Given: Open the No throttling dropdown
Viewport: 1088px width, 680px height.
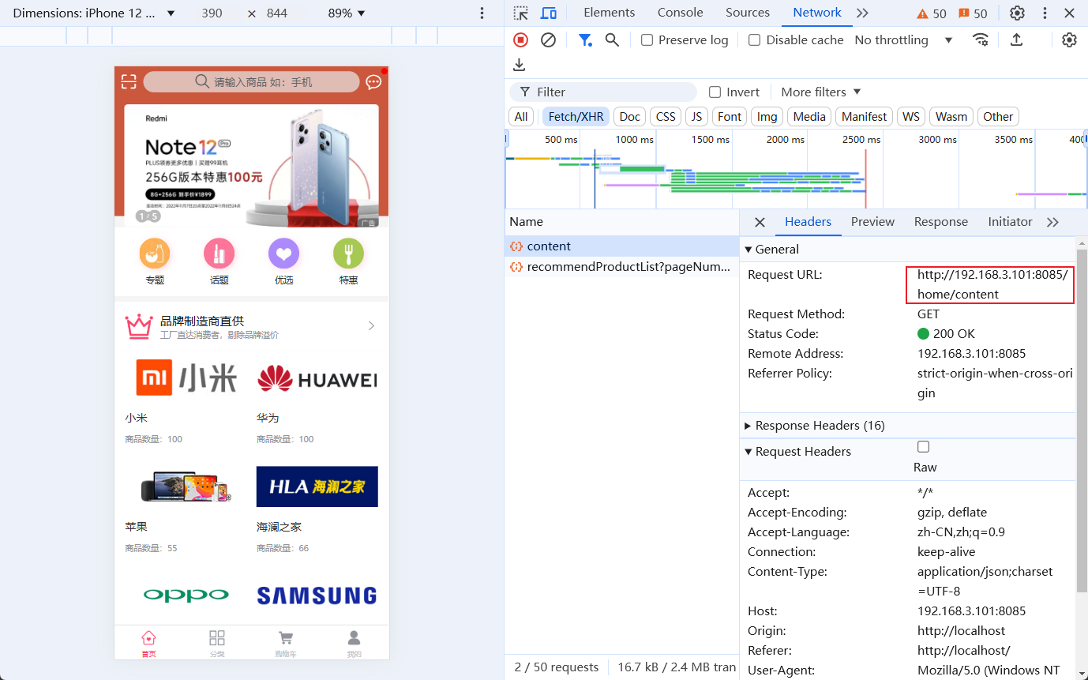Looking at the screenshot, I should click(x=903, y=40).
